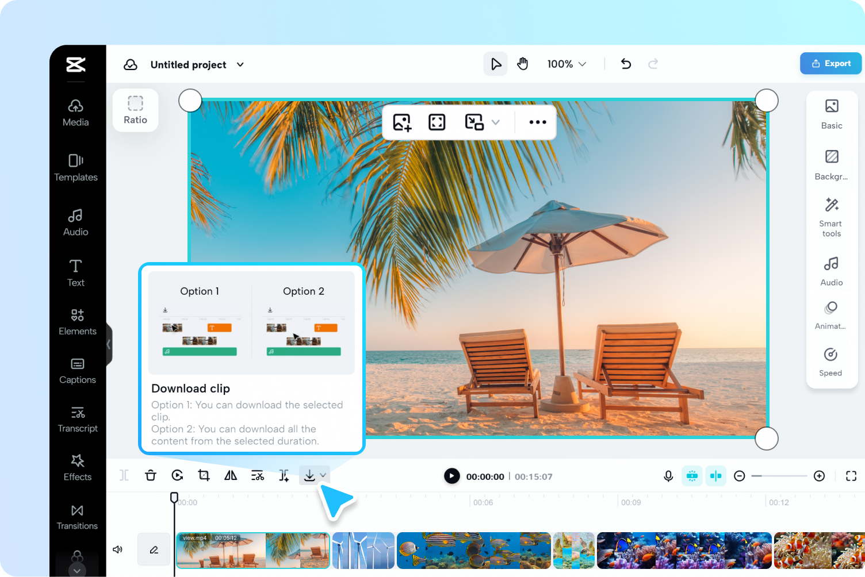Expand the download clip options chevron
Viewport: 865px width, 577px height.
coord(323,475)
